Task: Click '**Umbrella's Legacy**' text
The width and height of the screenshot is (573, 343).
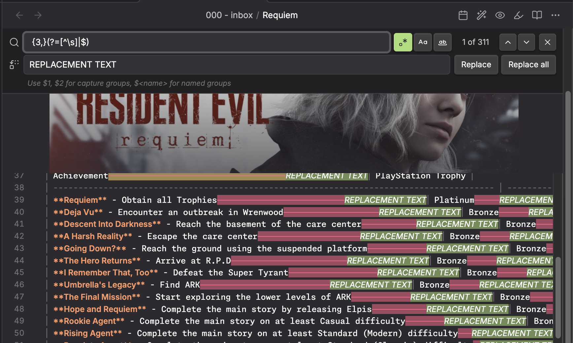Action: tap(99, 285)
